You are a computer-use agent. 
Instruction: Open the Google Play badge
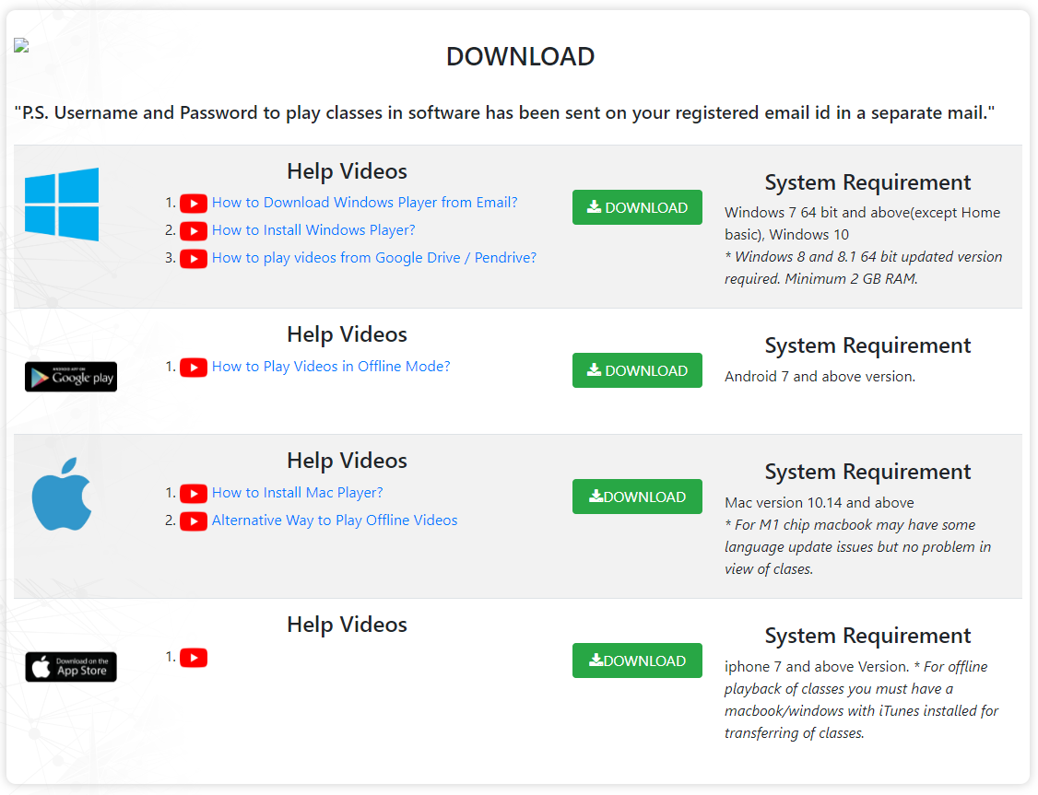[x=71, y=377]
